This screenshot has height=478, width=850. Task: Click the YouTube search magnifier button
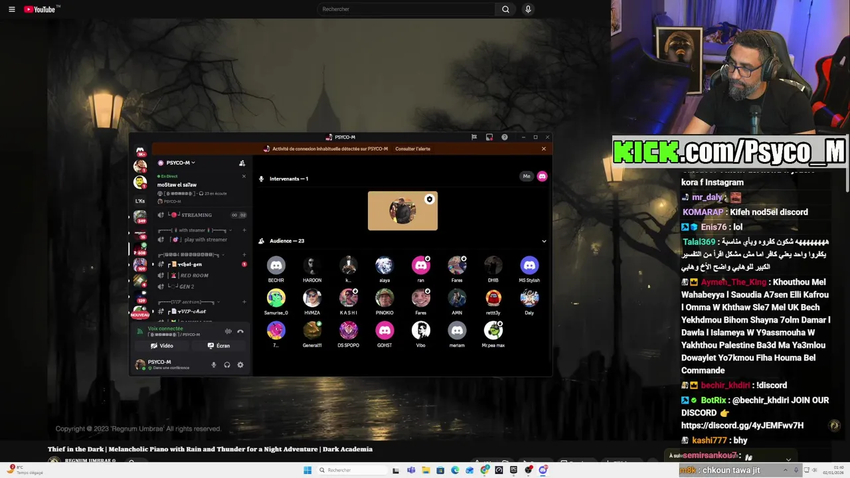click(x=505, y=9)
